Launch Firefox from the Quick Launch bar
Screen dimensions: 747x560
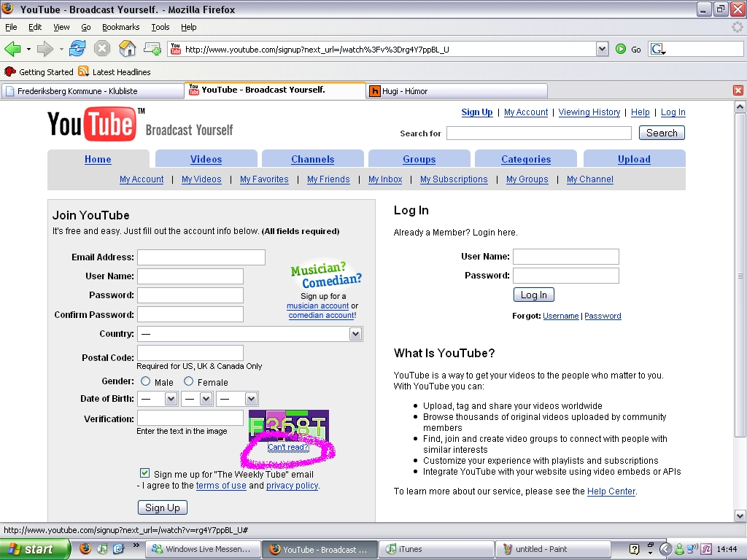click(85, 548)
